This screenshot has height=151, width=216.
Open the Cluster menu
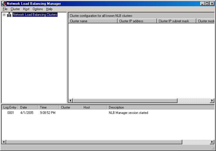15,9
